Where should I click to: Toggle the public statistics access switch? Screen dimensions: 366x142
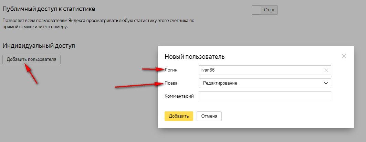pos(264,10)
